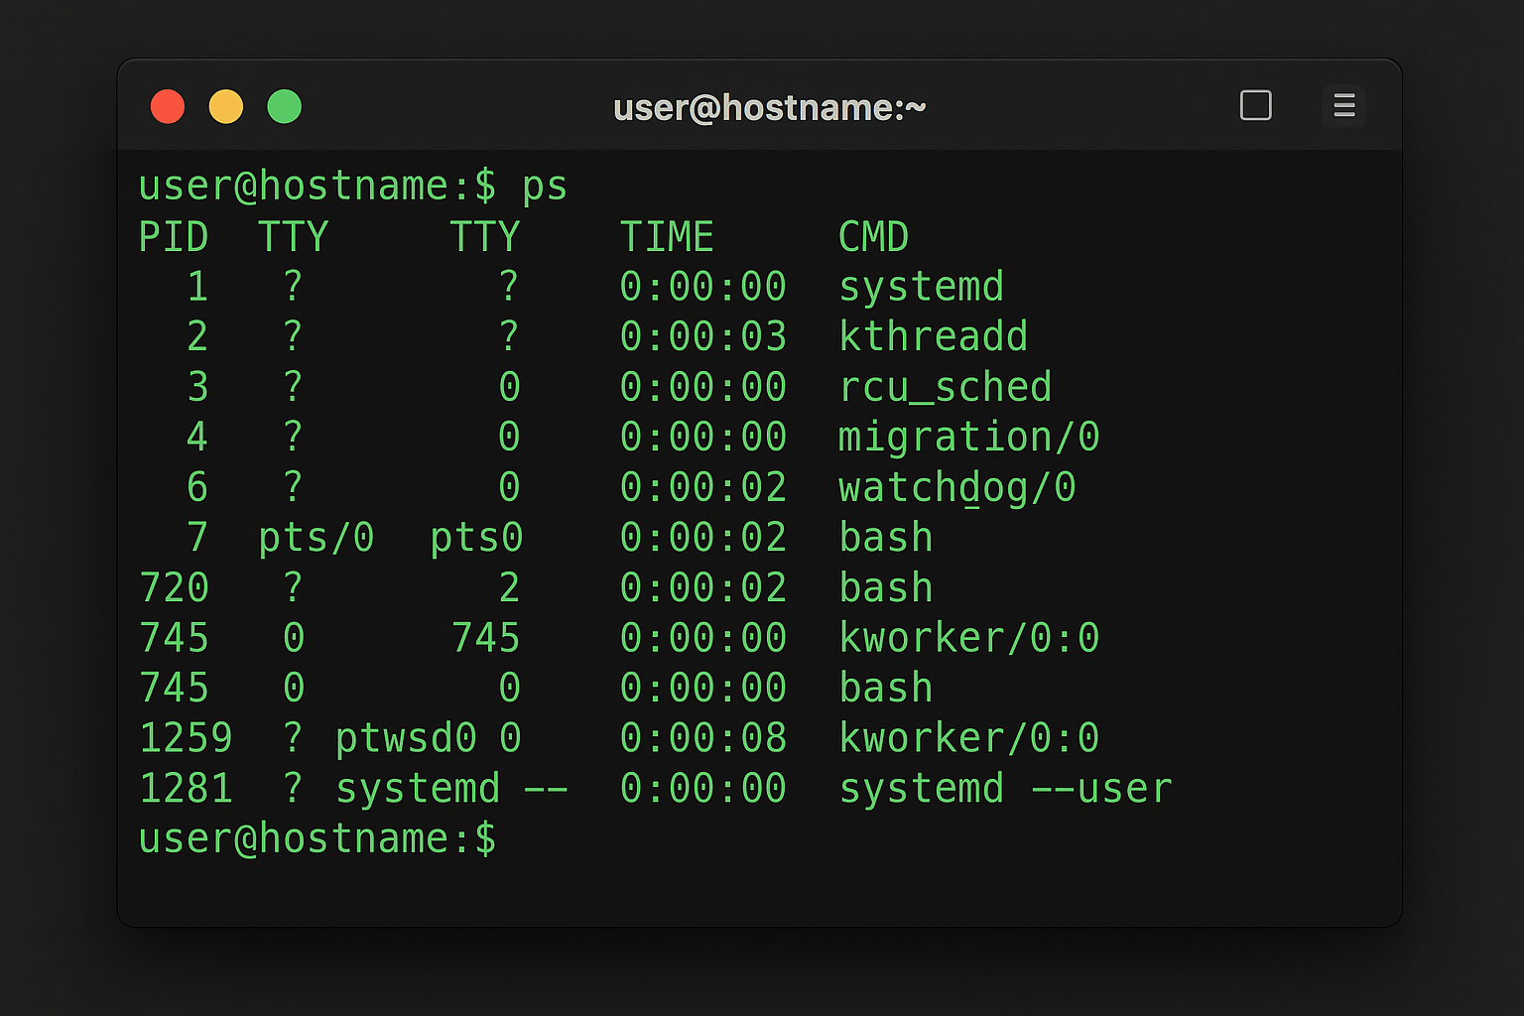Screen dimensions: 1524x1016
Task: Click the CMD column header
Action: pyautogui.click(x=873, y=236)
